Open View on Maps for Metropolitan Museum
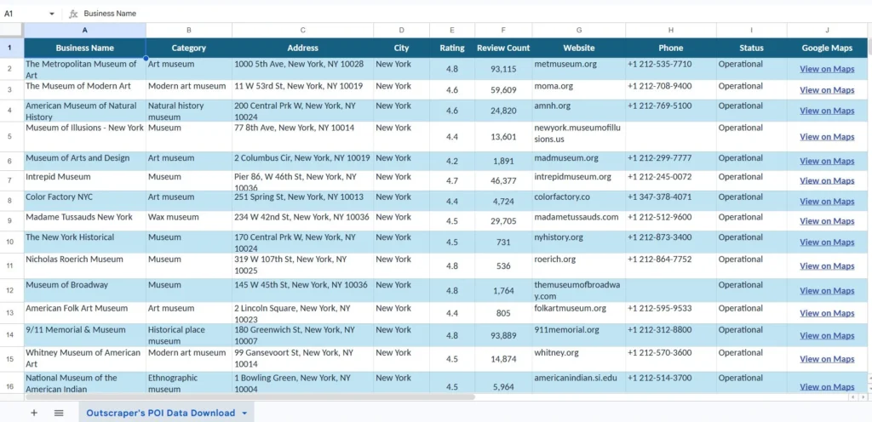This screenshot has width=872, height=422. tap(827, 69)
